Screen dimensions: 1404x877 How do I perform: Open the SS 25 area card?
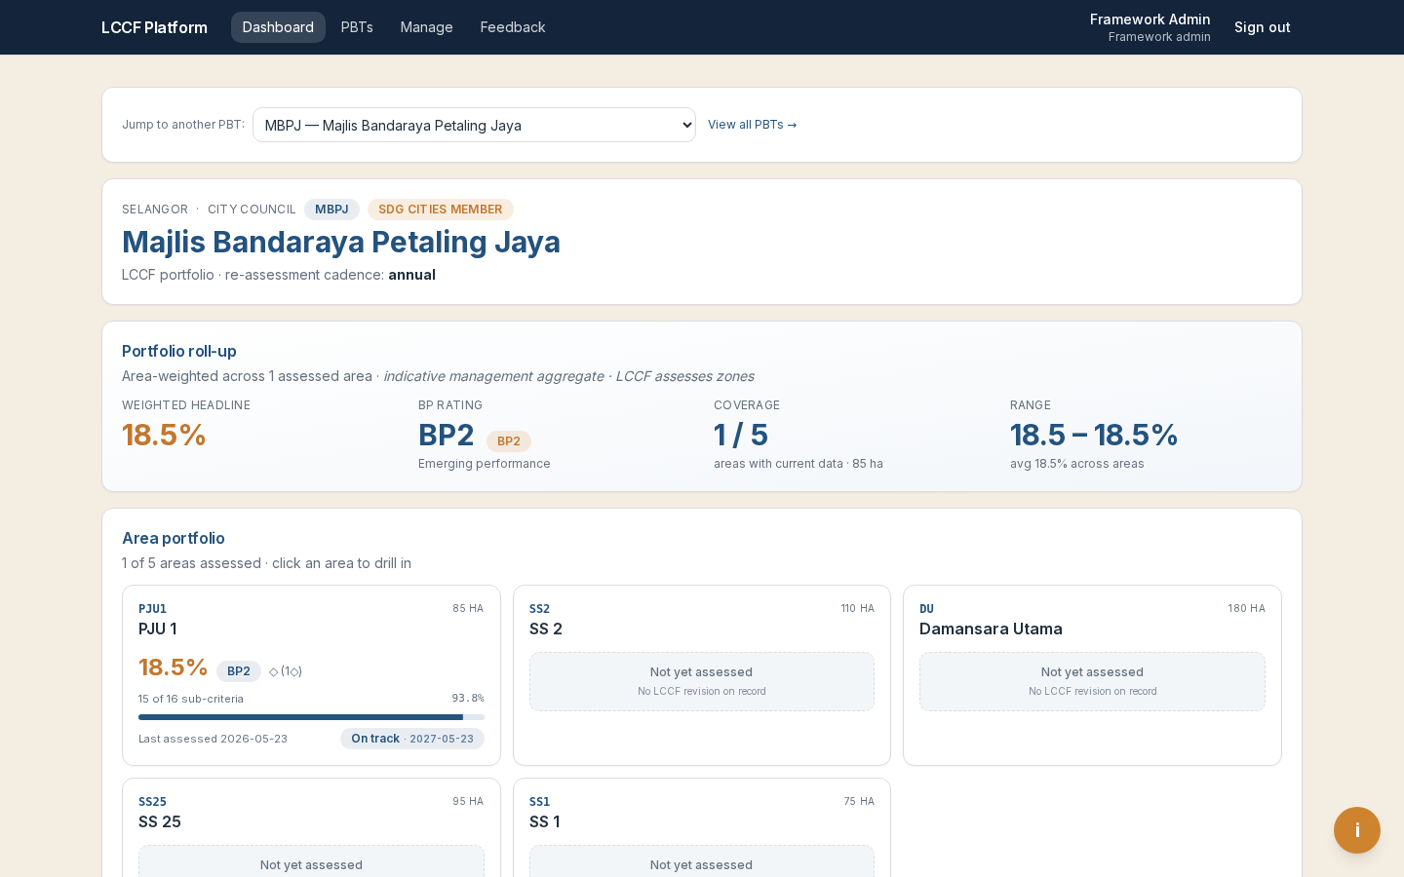(311, 827)
